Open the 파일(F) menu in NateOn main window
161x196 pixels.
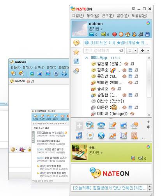pyautogui.click(x=78, y=16)
